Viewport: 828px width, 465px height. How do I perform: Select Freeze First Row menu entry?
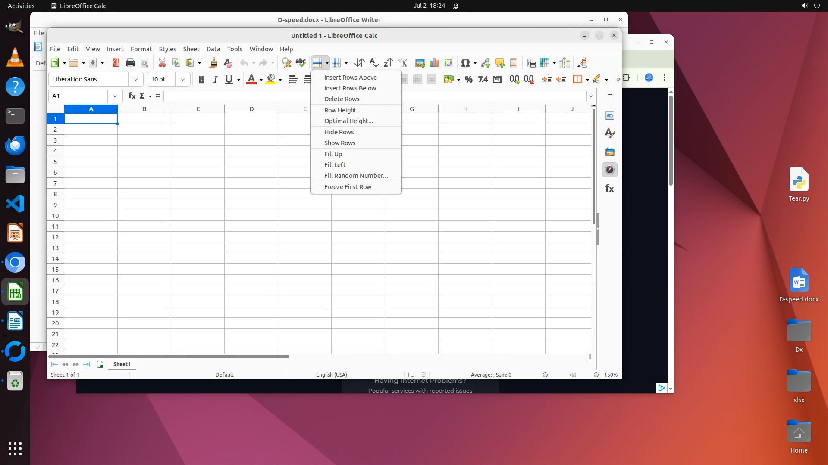pyautogui.click(x=348, y=187)
